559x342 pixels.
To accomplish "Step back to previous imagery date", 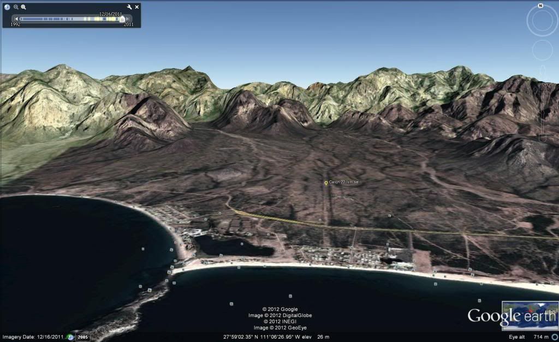I will click(16, 19).
